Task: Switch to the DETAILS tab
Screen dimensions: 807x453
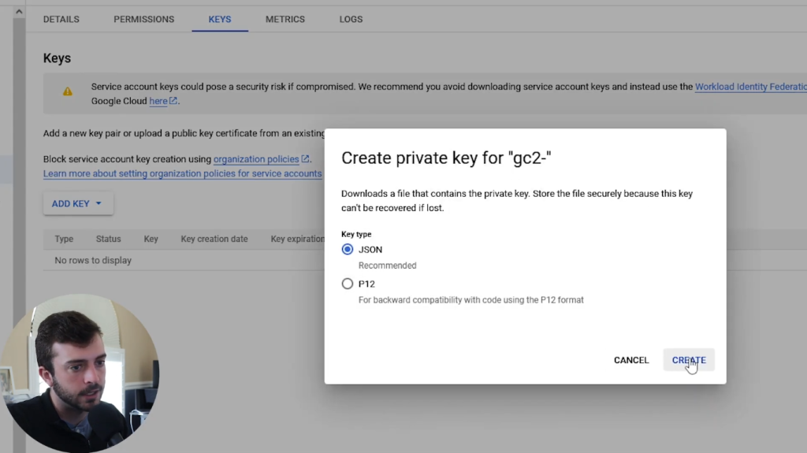Action: (61, 19)
